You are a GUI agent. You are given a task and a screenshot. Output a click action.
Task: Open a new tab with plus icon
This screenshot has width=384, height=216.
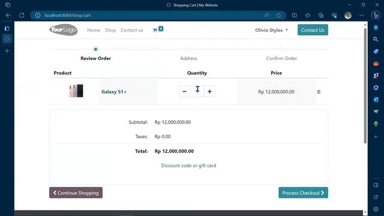click(7, 50)
